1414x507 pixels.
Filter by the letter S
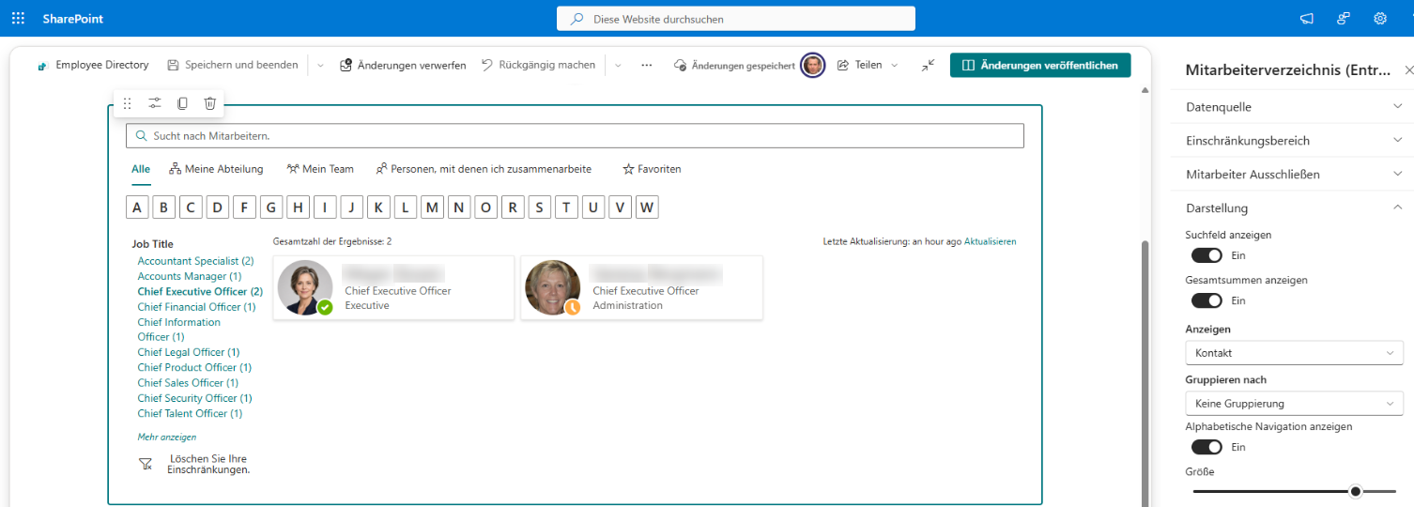coord(540,207)
